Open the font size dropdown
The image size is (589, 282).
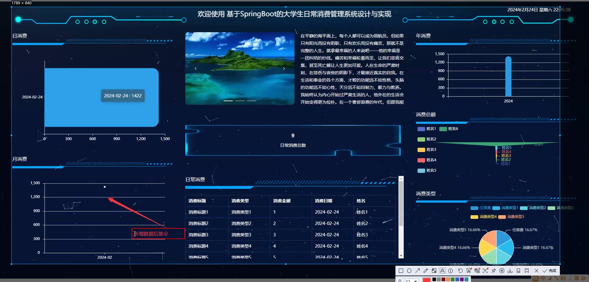coord(411,280)
